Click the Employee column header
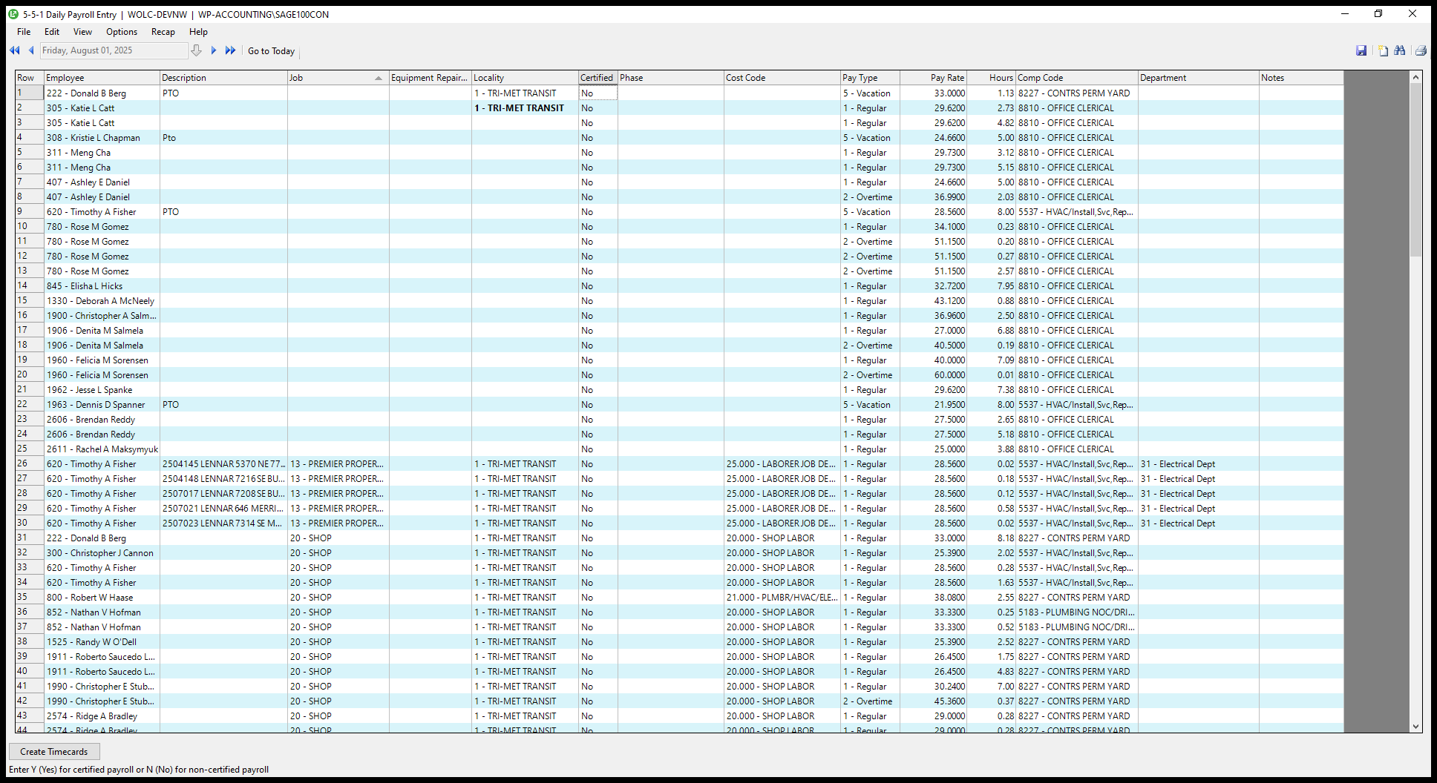1437x783 pixels. click(101, 78)
